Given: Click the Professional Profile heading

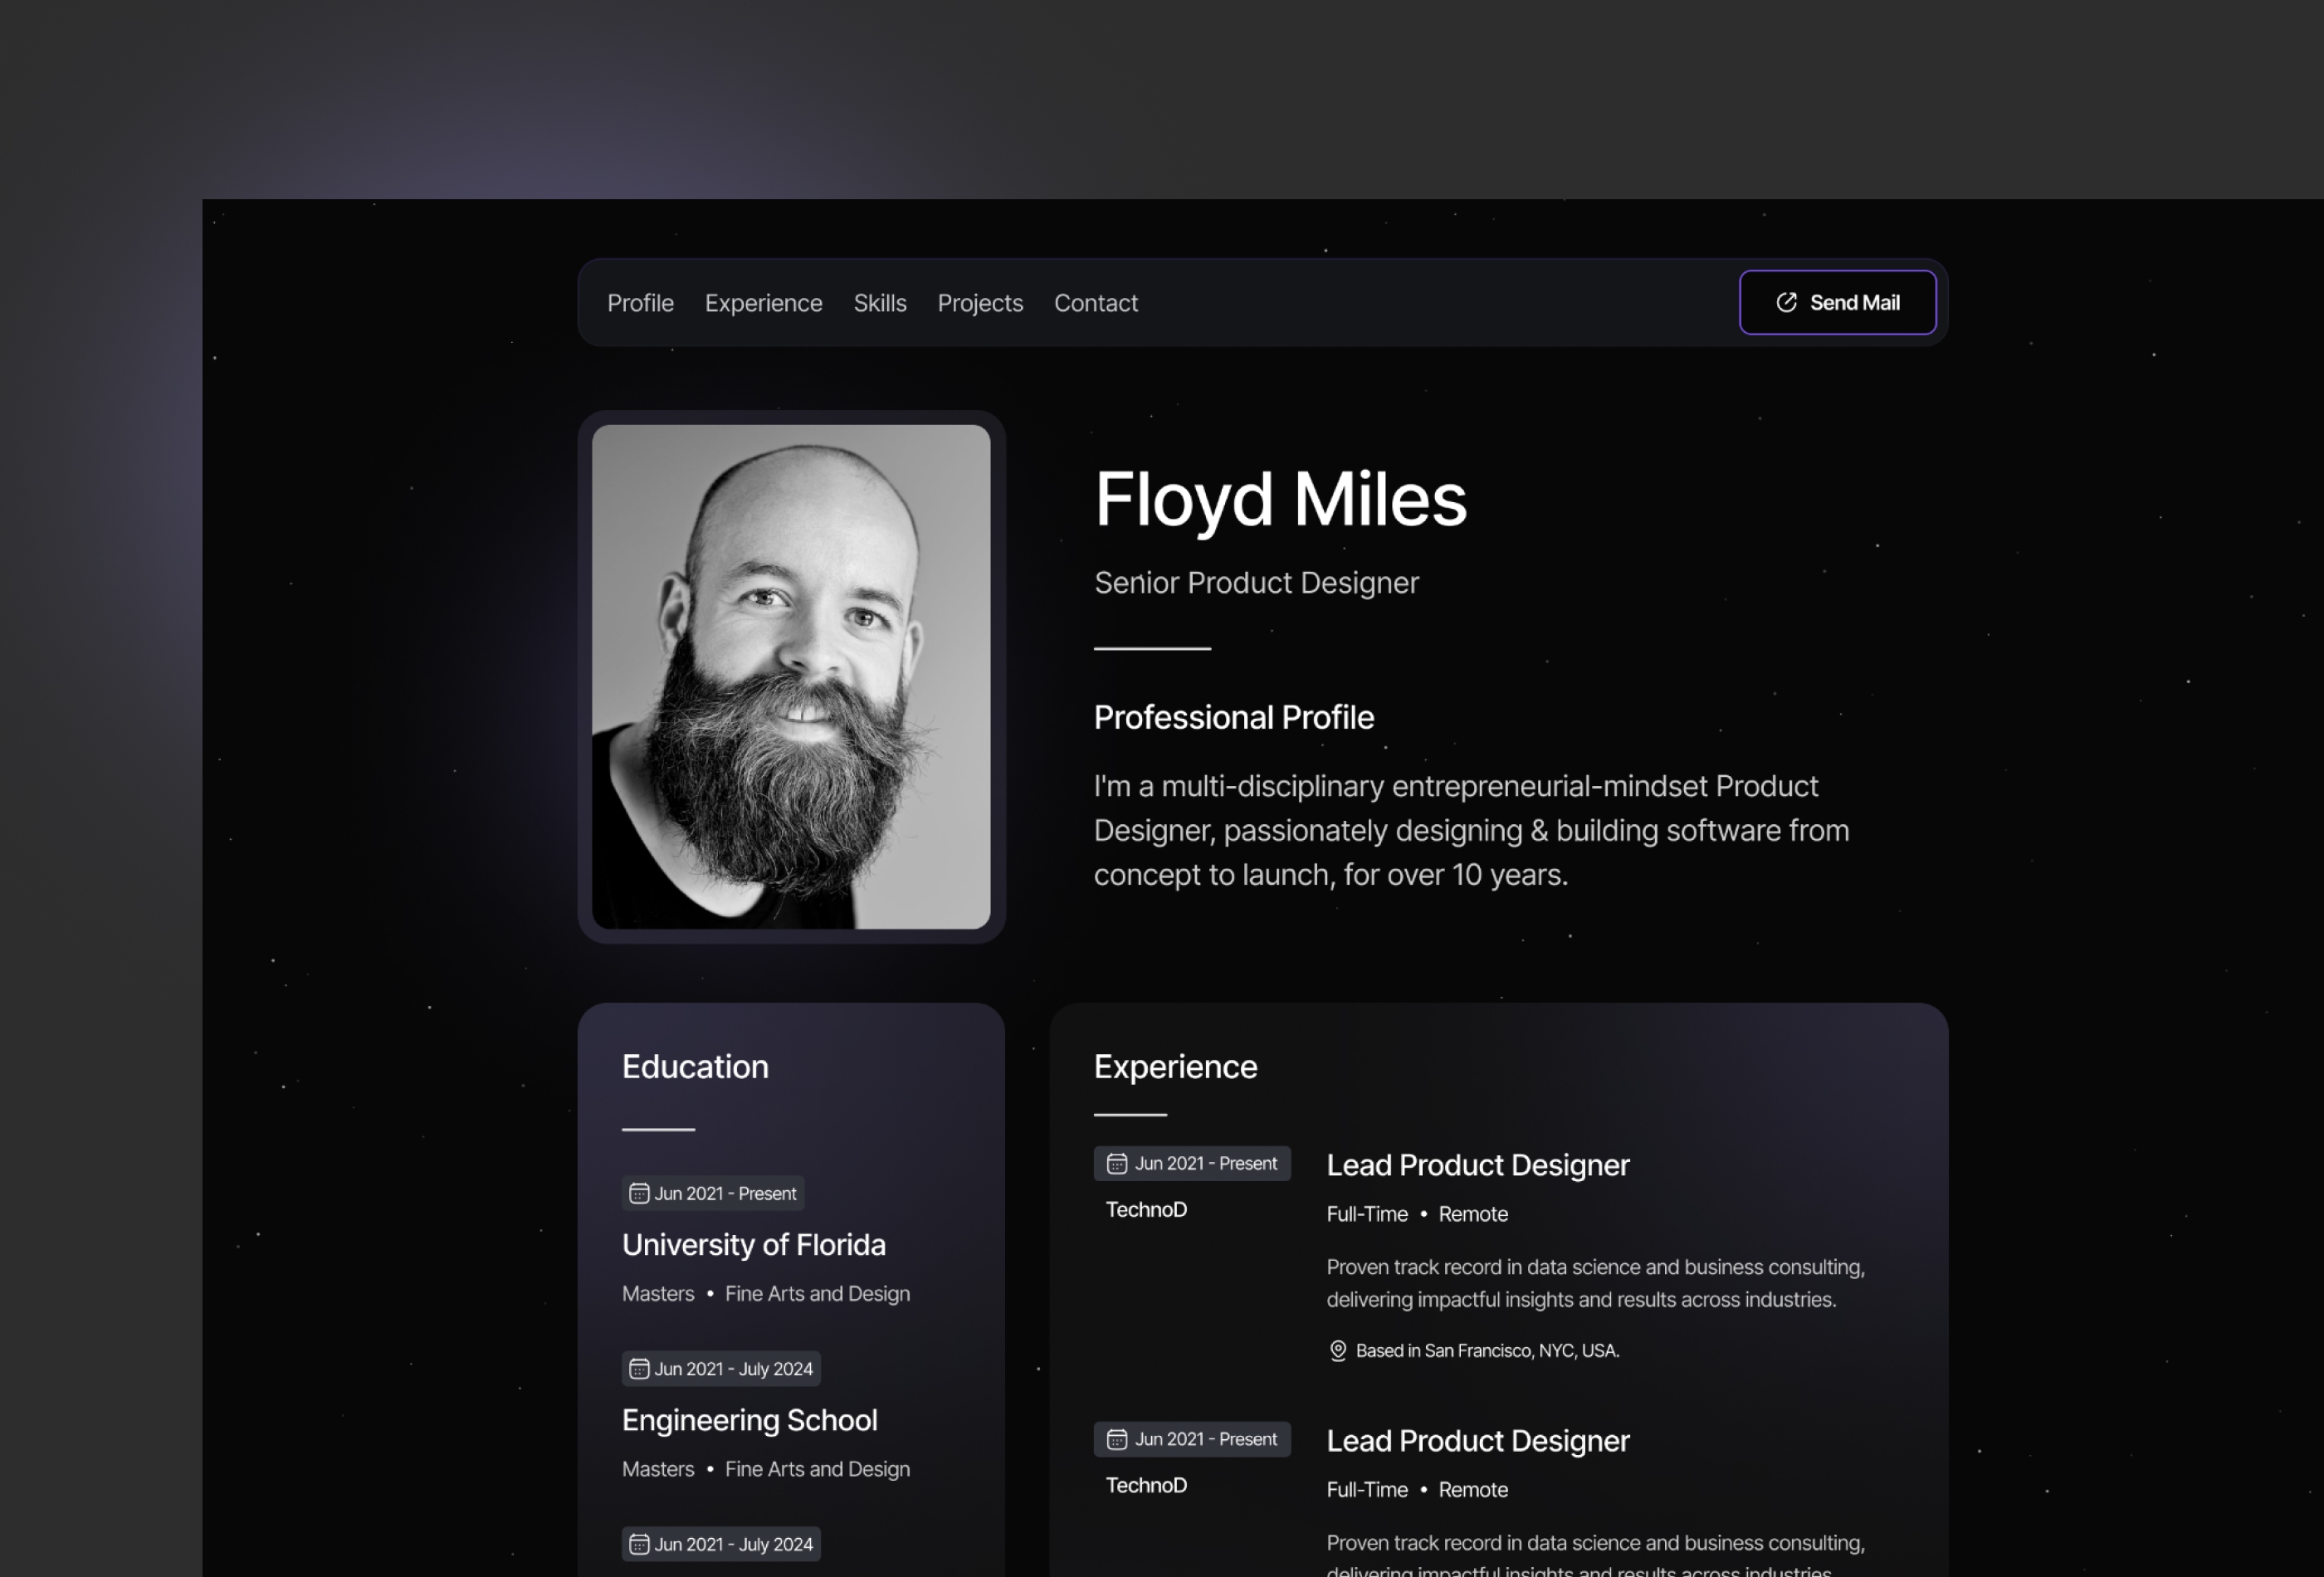Looking at the screenshot, I should click(1234, 717).
